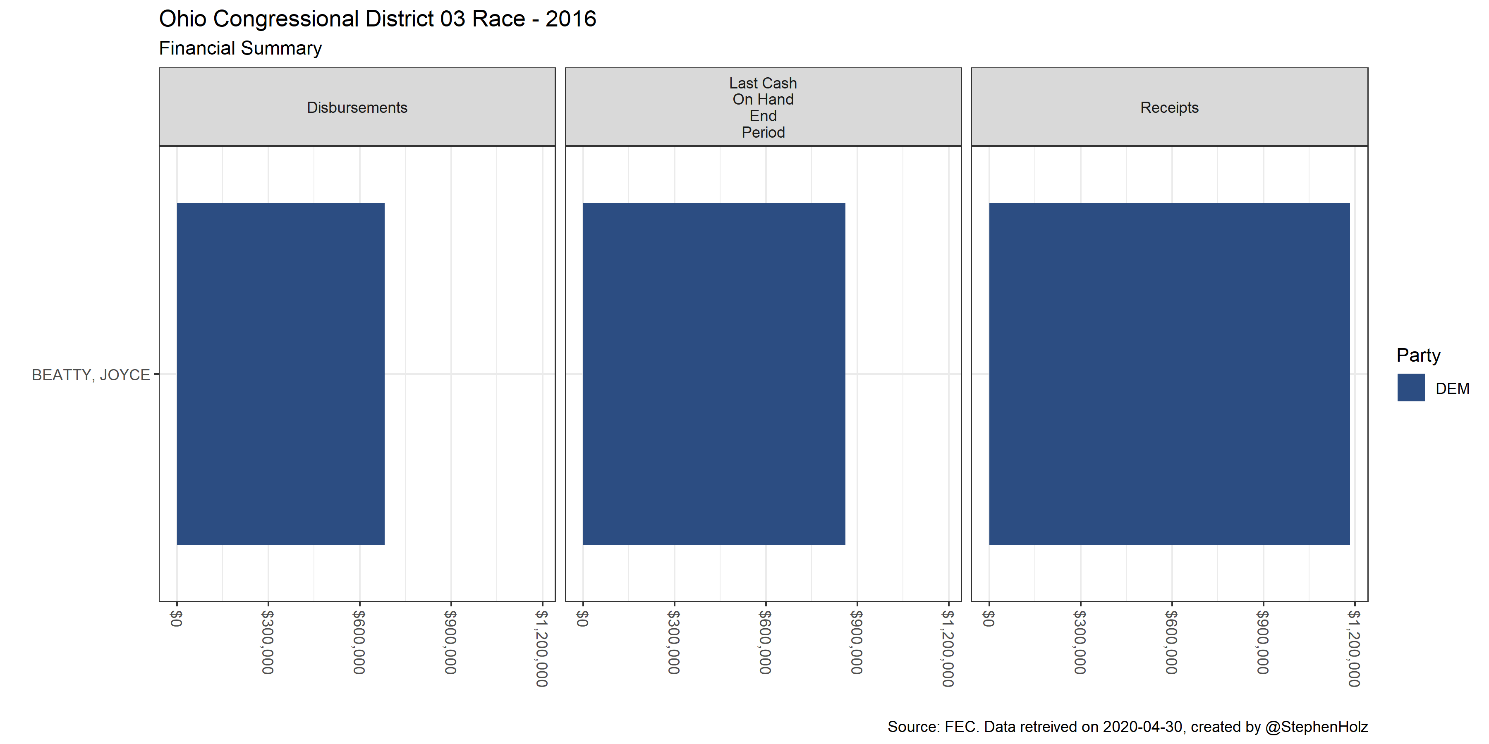Click the BEATTY, JOYCE axis label
The width and height of the screenshot is (1489, 744).
[x=91, y=375]
